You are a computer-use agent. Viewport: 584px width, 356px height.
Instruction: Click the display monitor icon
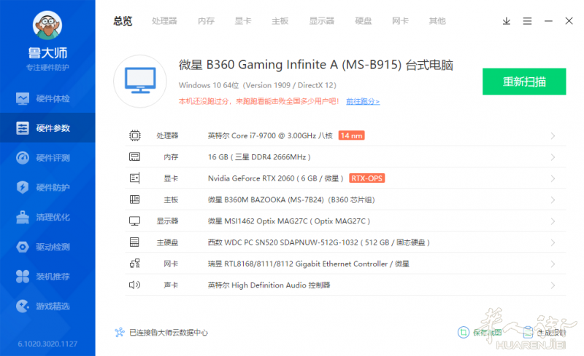(135, 221)
